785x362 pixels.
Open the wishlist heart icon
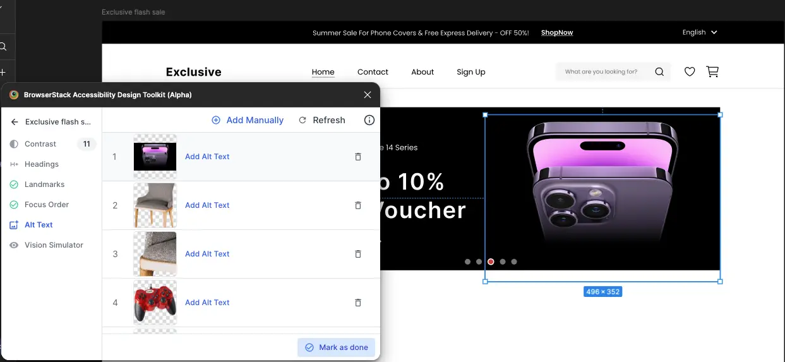click(x=690, y=72)
